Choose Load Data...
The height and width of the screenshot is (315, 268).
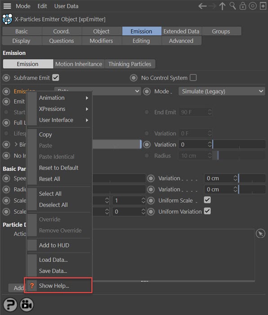coord(59,260)
